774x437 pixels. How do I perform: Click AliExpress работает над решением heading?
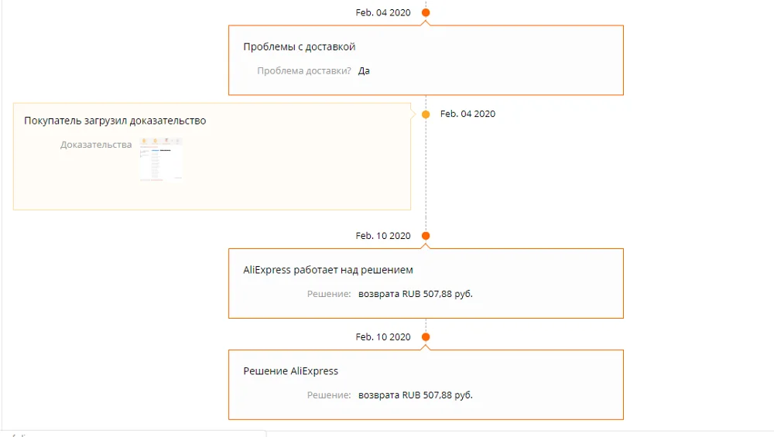coord(328,270)
